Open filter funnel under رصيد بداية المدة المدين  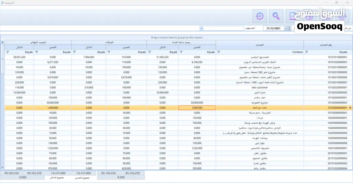[181, 52]
